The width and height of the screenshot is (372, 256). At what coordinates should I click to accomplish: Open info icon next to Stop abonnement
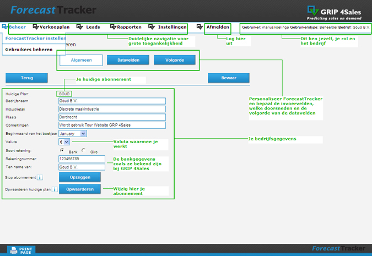coord(40,177)
